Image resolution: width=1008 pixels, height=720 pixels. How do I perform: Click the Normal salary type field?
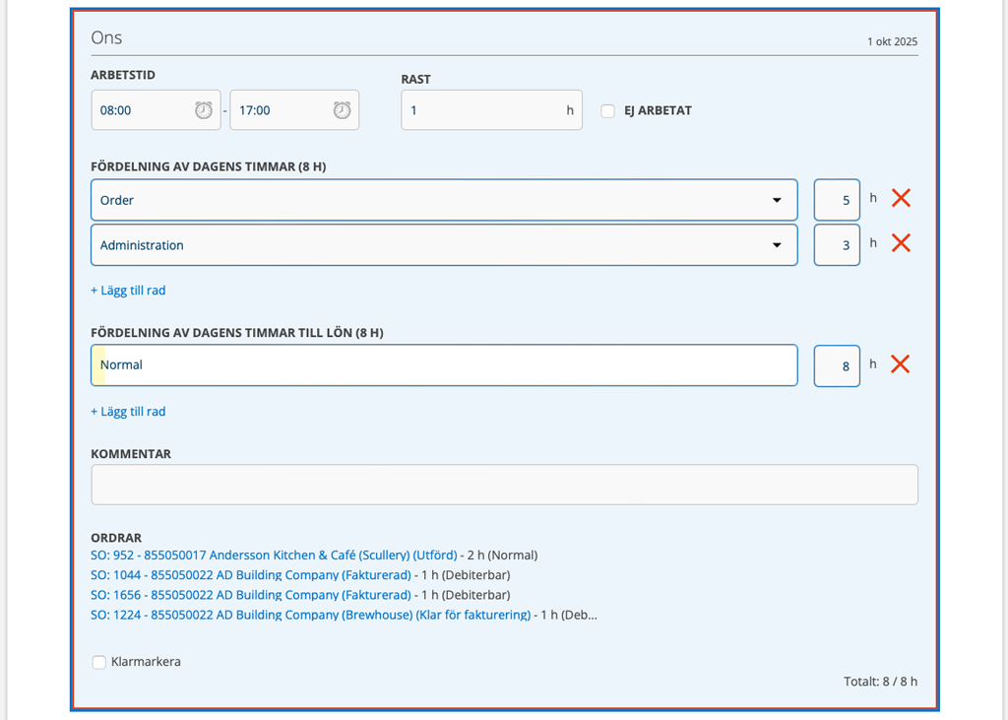443,365
